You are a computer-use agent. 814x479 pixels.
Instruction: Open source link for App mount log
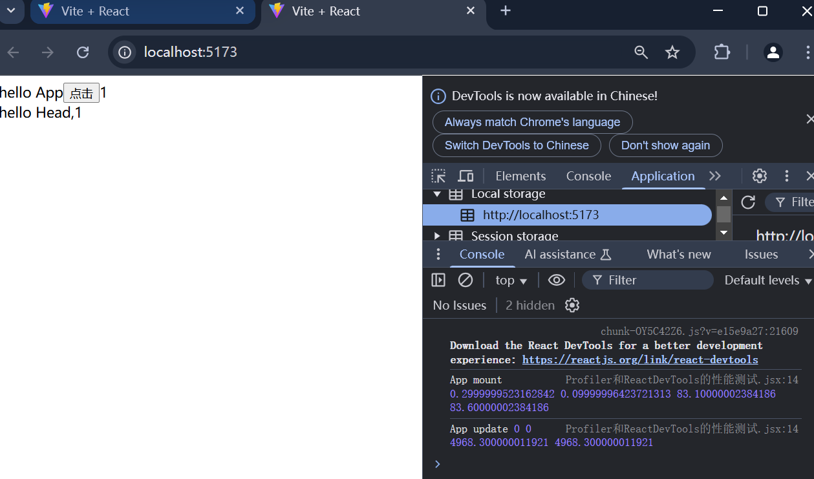(681, 379)
